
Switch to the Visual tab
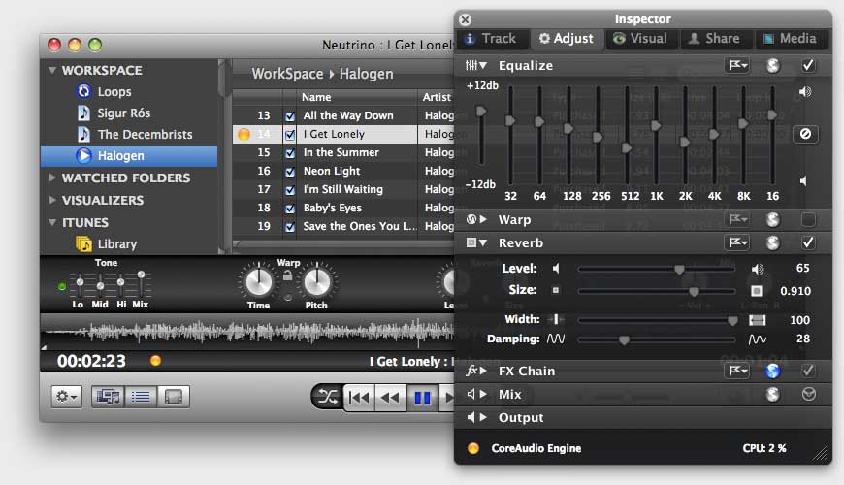(x=640, y=39)
